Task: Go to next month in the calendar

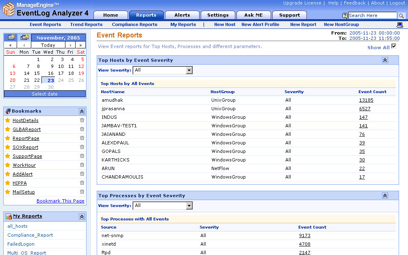Action: click(x=70, y=45)
